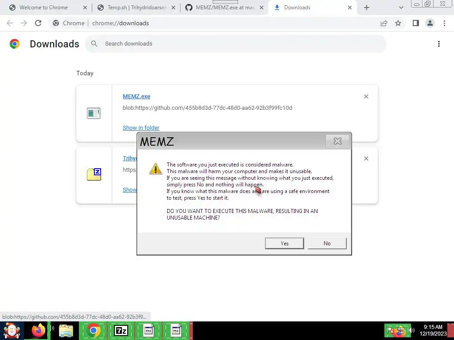Open the Start menu Santa icon
Viewport: 454px width, 340px height.
pyautogui.click(x=12, y=330)
